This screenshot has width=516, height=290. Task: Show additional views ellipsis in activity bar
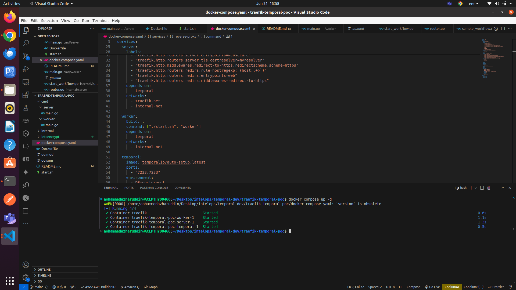point(26,224)
